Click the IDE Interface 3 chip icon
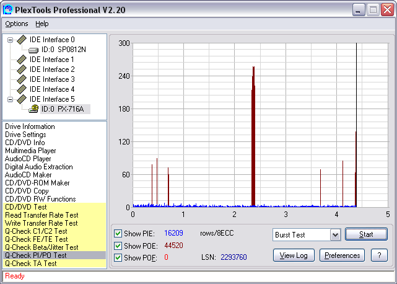The height and width of the screenshot is (284, 397). pyautogui.click(x=22, y=79)
